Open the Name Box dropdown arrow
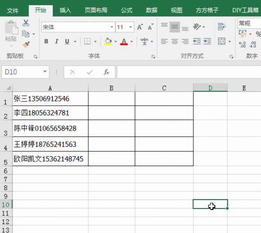 45,72
